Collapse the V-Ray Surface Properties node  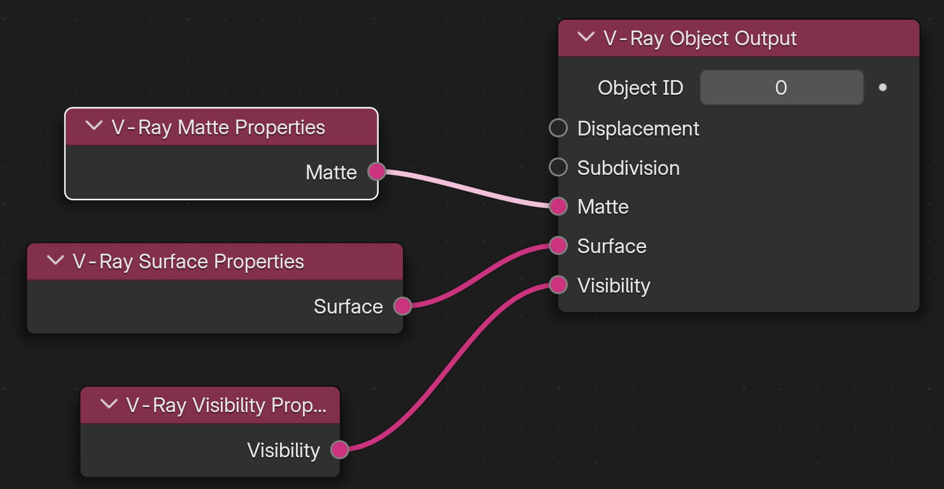click(x=55, y=260)
